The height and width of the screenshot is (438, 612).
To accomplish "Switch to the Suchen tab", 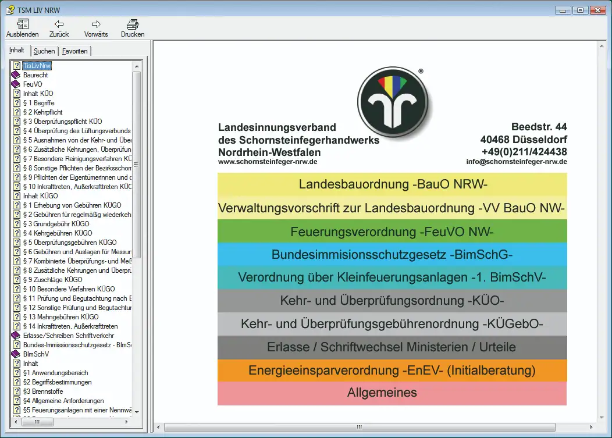I will [x=44, y=51].
